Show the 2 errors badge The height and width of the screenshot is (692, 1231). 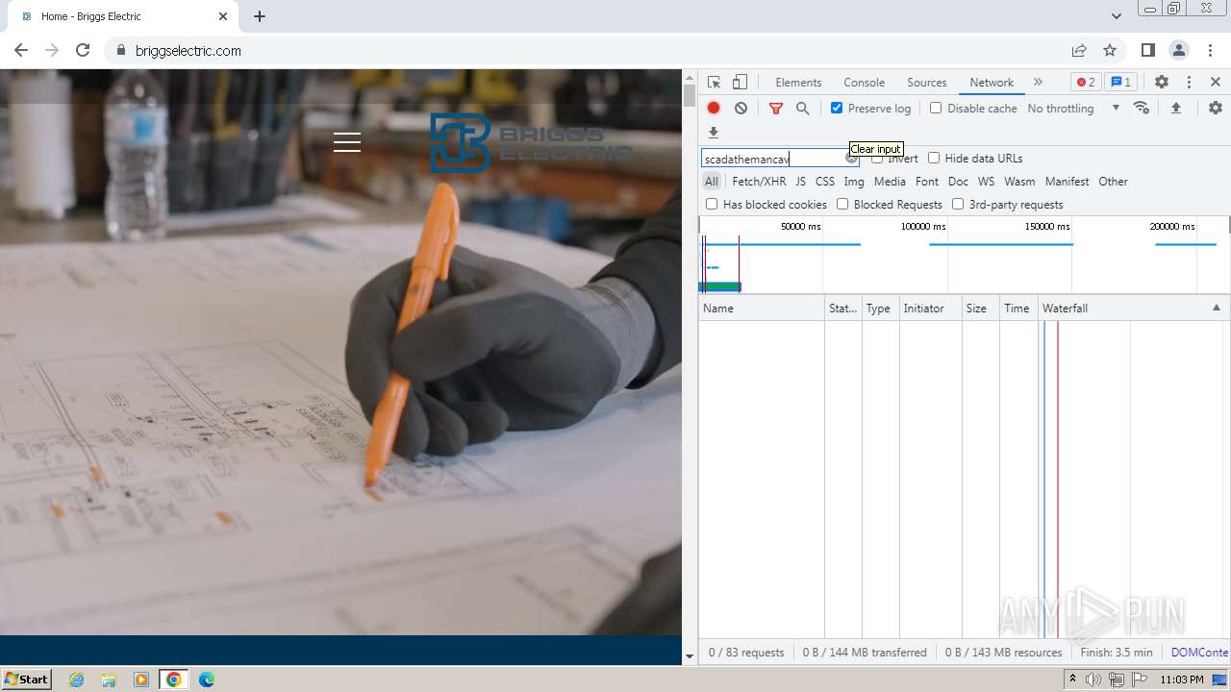pyautogui.click(x=1086, y=82)
